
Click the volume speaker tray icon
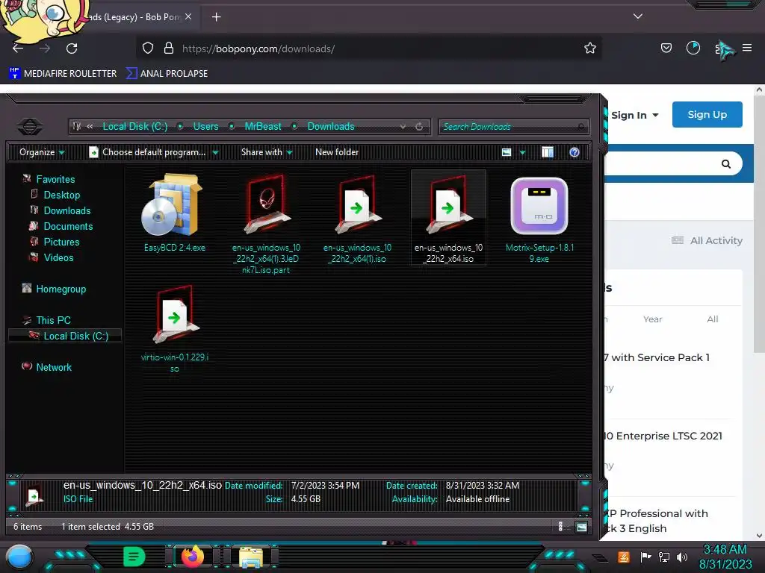pyautogui.click(x=682, y=557)
